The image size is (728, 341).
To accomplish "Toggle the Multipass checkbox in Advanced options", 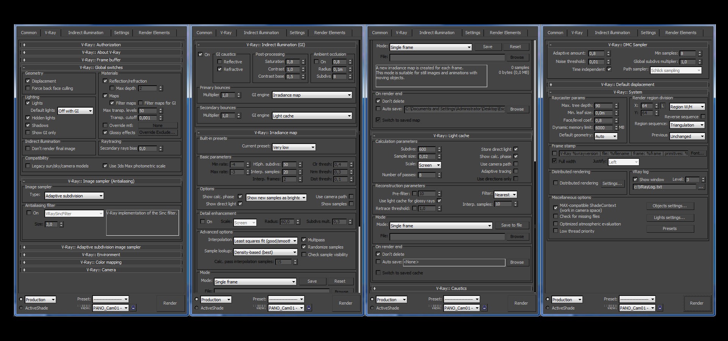I will 304,240.
